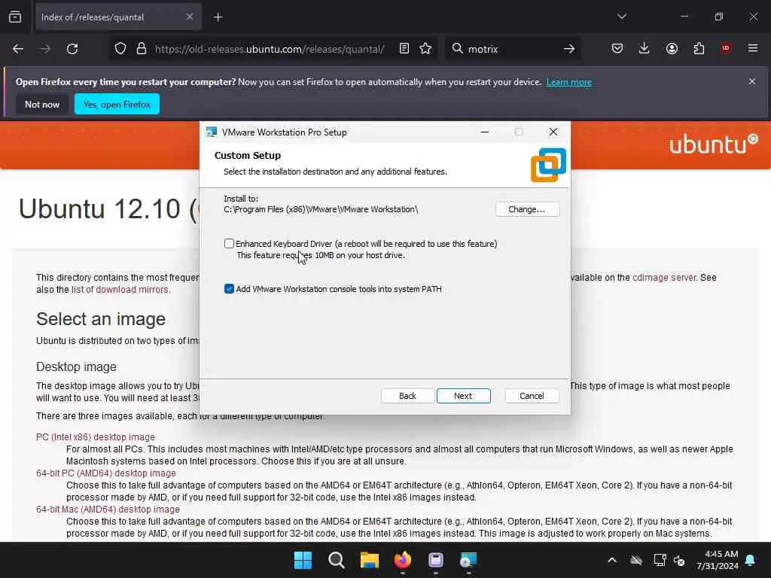
Task: Open Windows Start menu
Action: (x=303, y=560)
